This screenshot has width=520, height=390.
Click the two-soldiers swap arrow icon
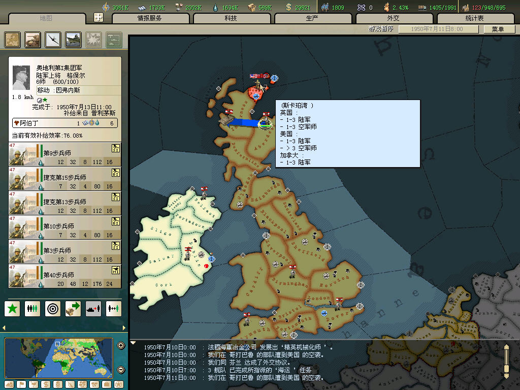coord(113,309)
